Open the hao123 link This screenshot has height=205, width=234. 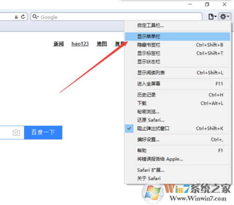click(x=80, y=44)
